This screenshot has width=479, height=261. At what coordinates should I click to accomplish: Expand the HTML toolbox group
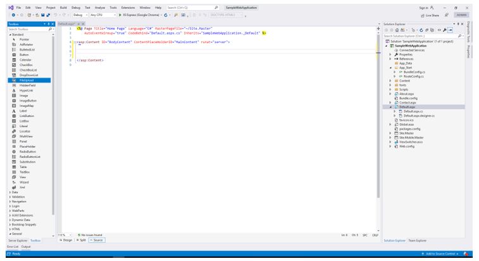[x=10, y=229]
